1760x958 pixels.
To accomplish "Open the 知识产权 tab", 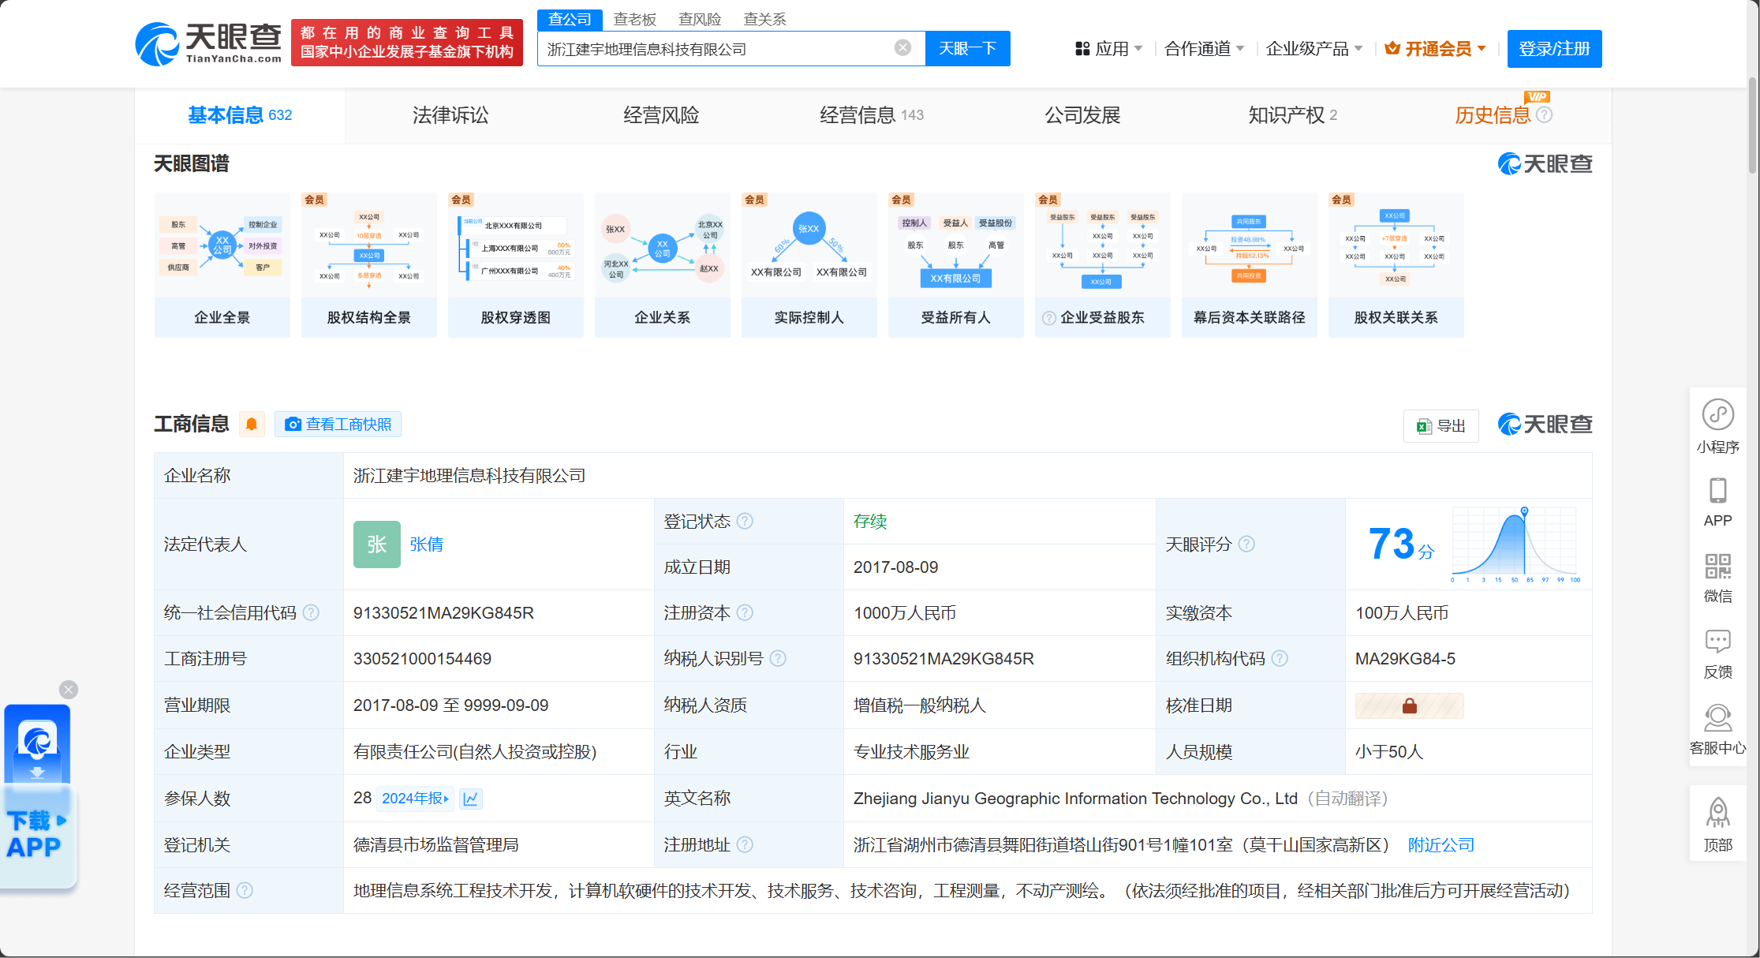I will [1293, 115].
